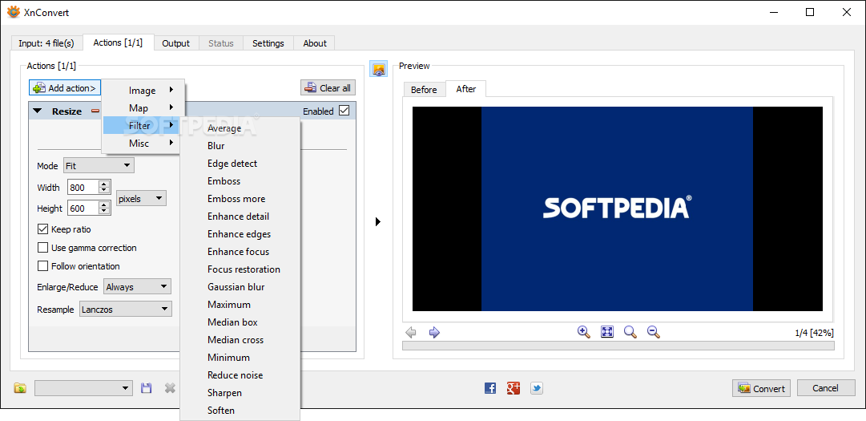
Task: Open the preset combo box at the bottom
Action: (83, 388)
